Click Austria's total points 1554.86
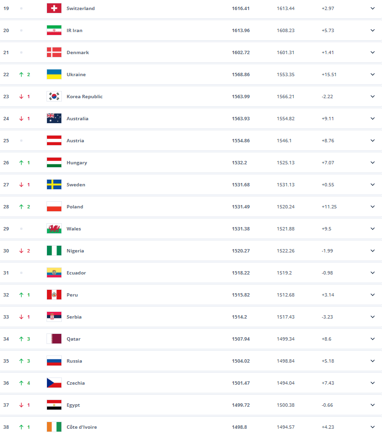This screenshot has height=434, width=382. [x=241, y=140]
